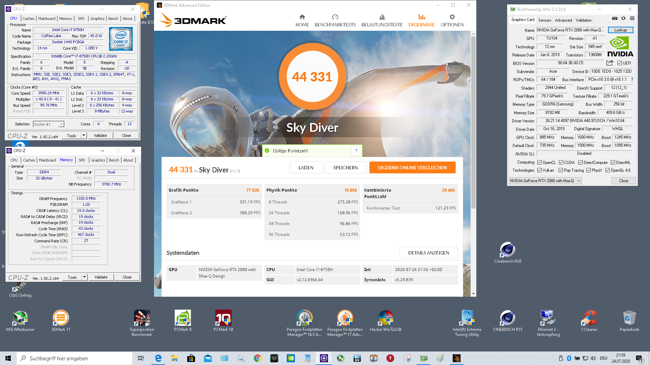Take a screenshot using GPU-Z camera icon

click(614, 19)
